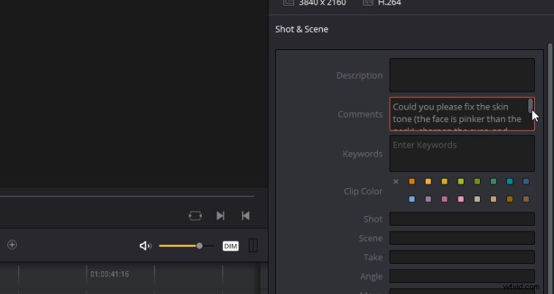Adjust the yellow volume slider handle

pos(200,245)
